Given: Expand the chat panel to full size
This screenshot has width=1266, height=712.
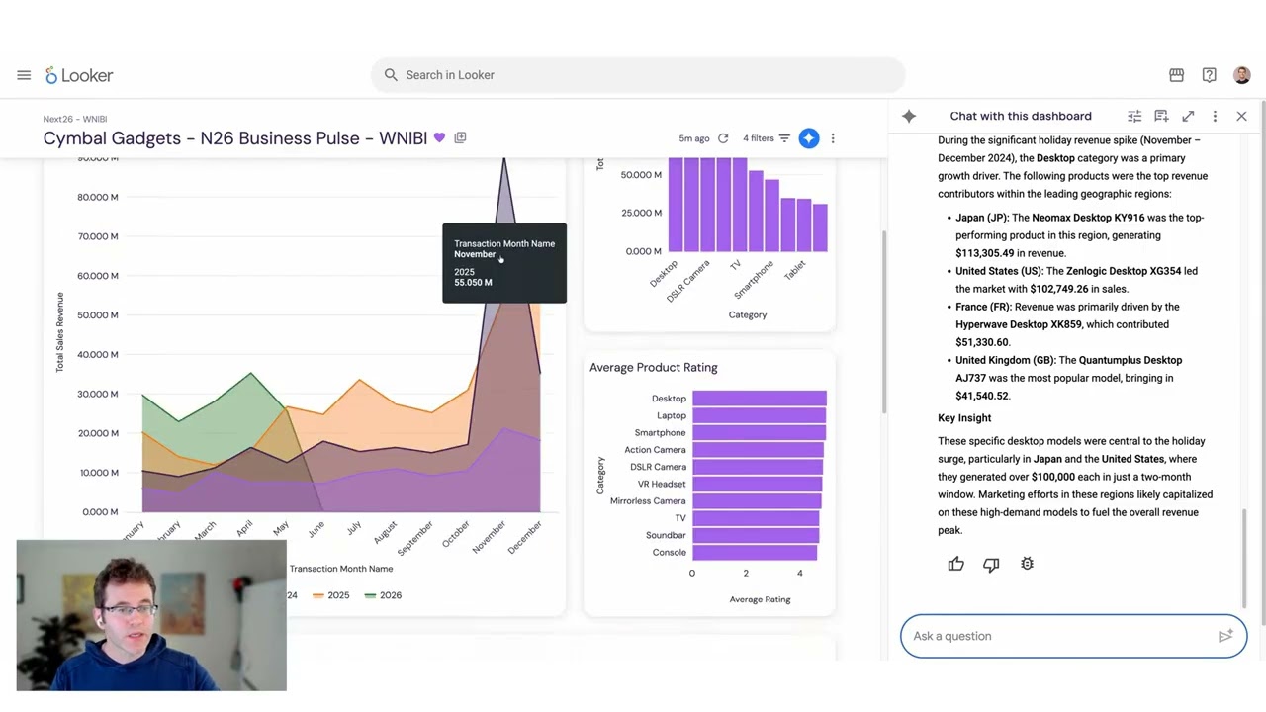Looking at the screenshot, I should 1188,116.
